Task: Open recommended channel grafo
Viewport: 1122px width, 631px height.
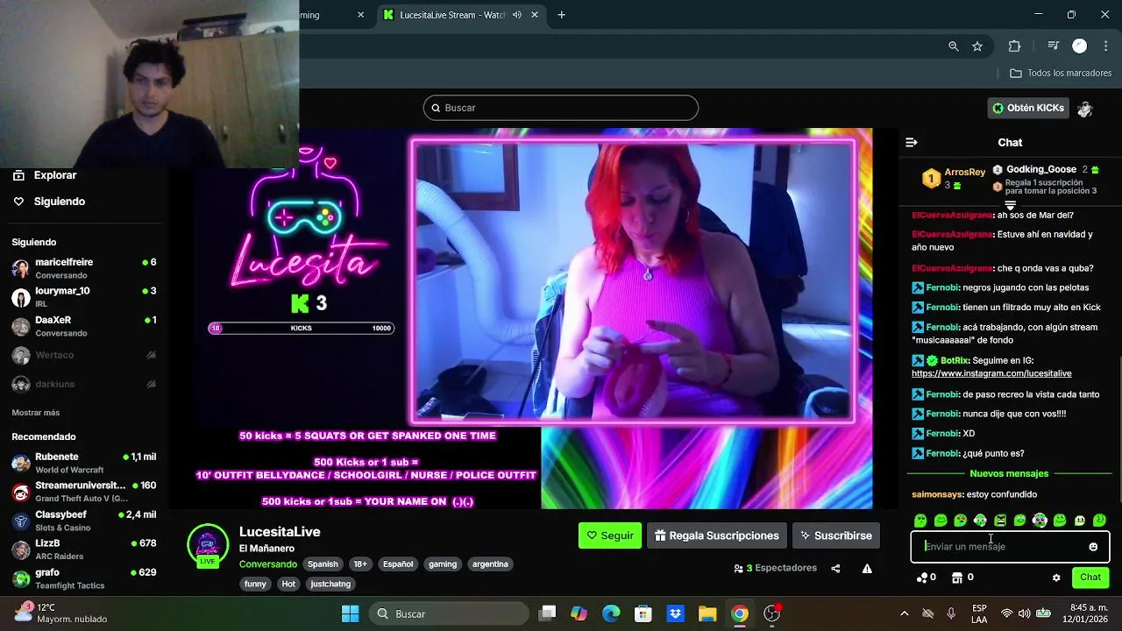Action: click(x=83, y=578)
